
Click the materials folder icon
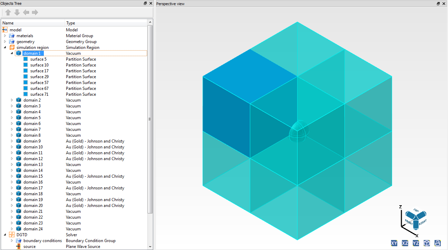coord(12,35)
